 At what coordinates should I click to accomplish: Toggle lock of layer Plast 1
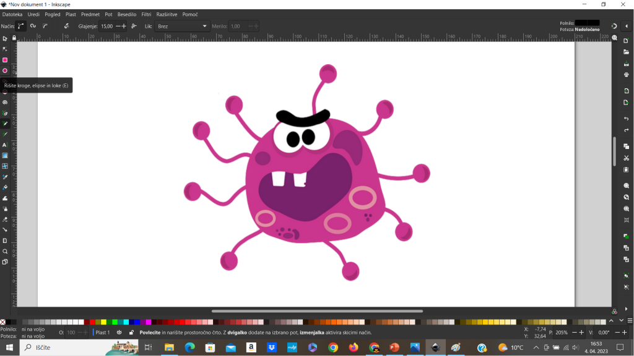pos(131,333)
